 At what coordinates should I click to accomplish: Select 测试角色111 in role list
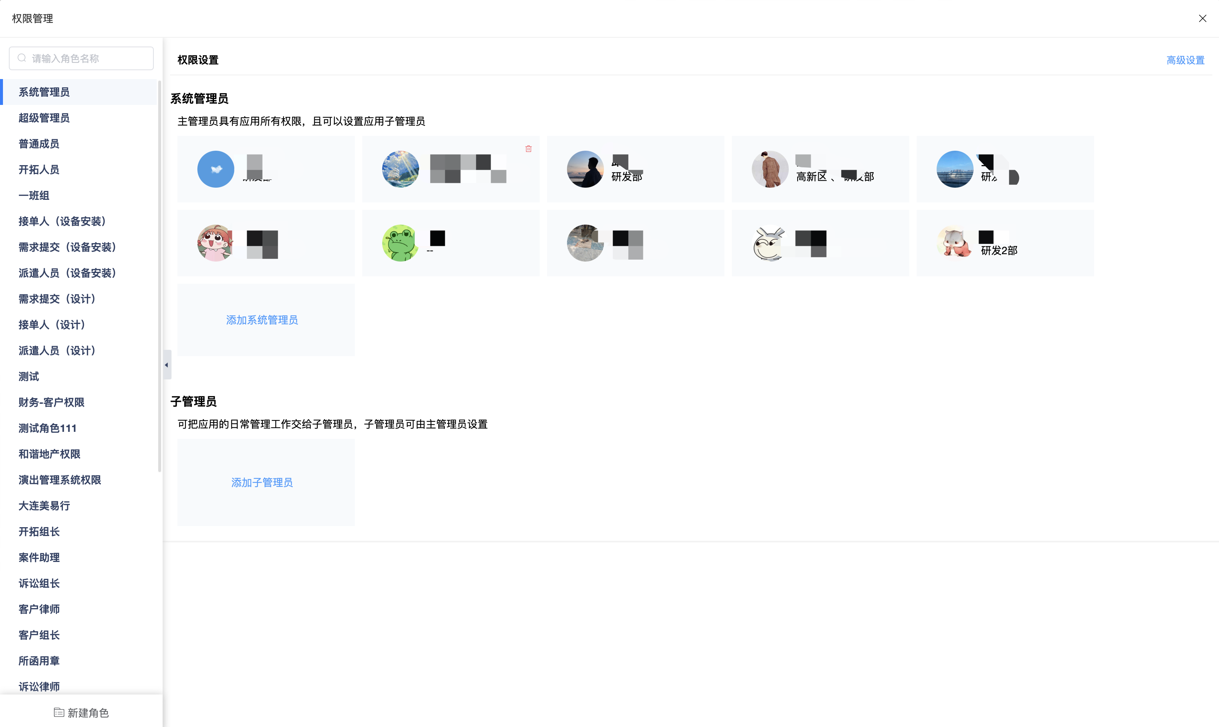[48, 428]
